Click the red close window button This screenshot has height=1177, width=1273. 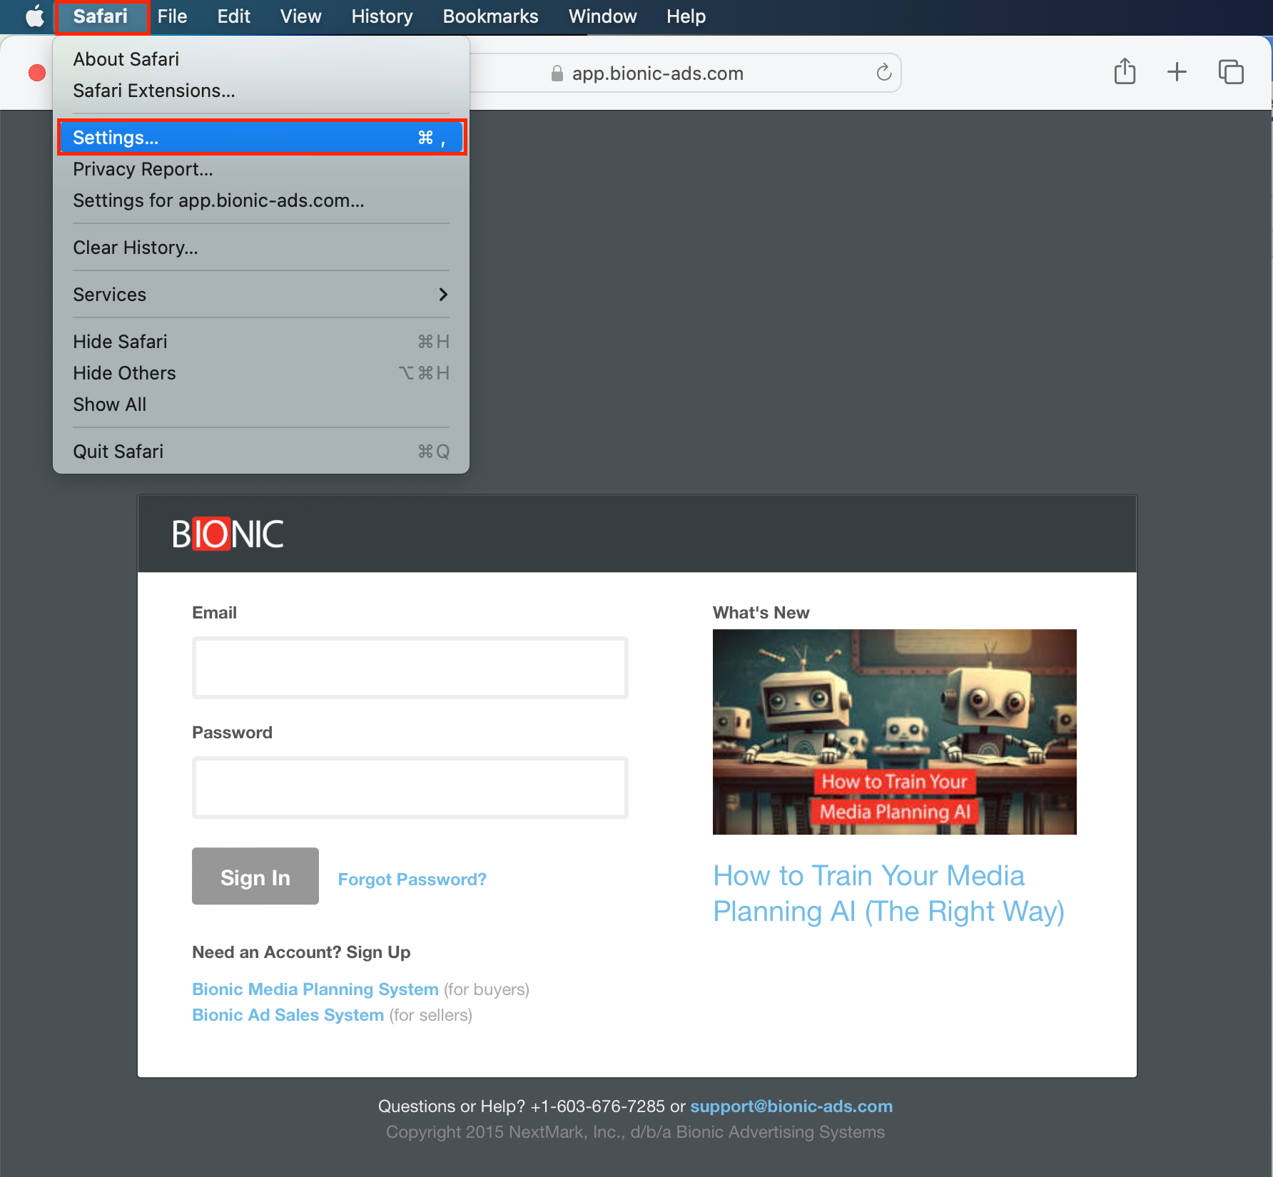[x=37, y=73]
